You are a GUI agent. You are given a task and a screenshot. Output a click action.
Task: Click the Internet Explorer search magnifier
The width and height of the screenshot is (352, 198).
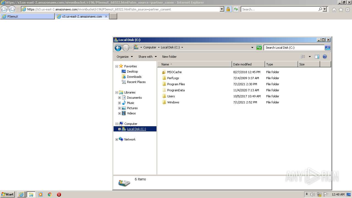click(x=320, y=9)
